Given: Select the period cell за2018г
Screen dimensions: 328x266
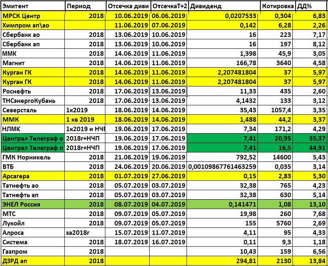Looking at the screenshot, I should [x=85, y=232].
